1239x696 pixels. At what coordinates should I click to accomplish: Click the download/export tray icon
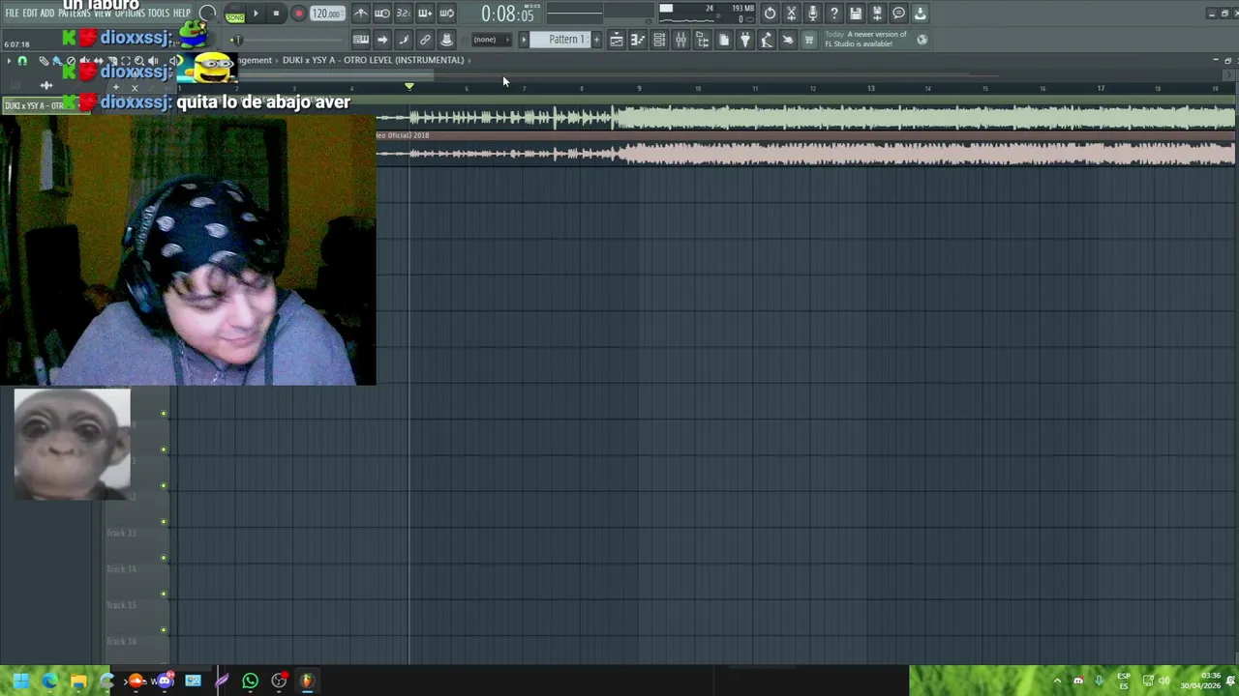(x=920, y=14)
